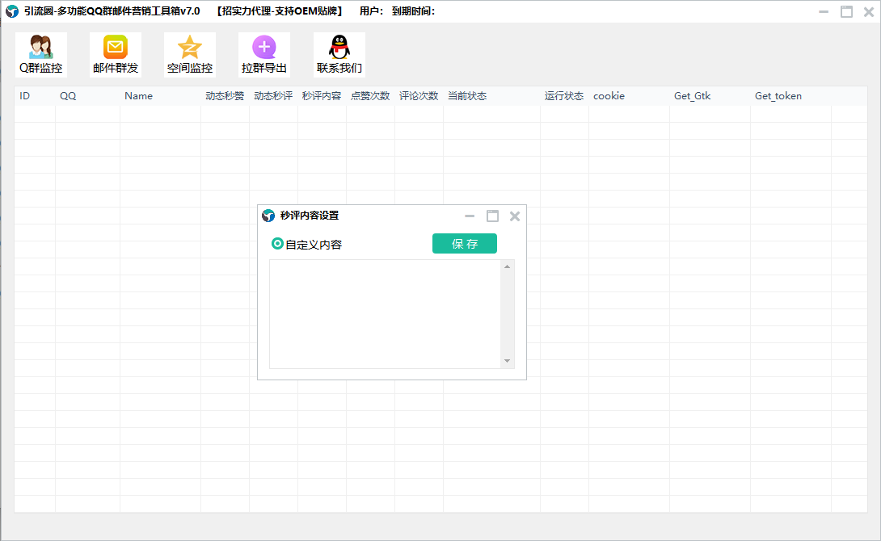Minimize the 秒评内容设置 dialog
881x541 pixels.
click(x=470, y=216)
